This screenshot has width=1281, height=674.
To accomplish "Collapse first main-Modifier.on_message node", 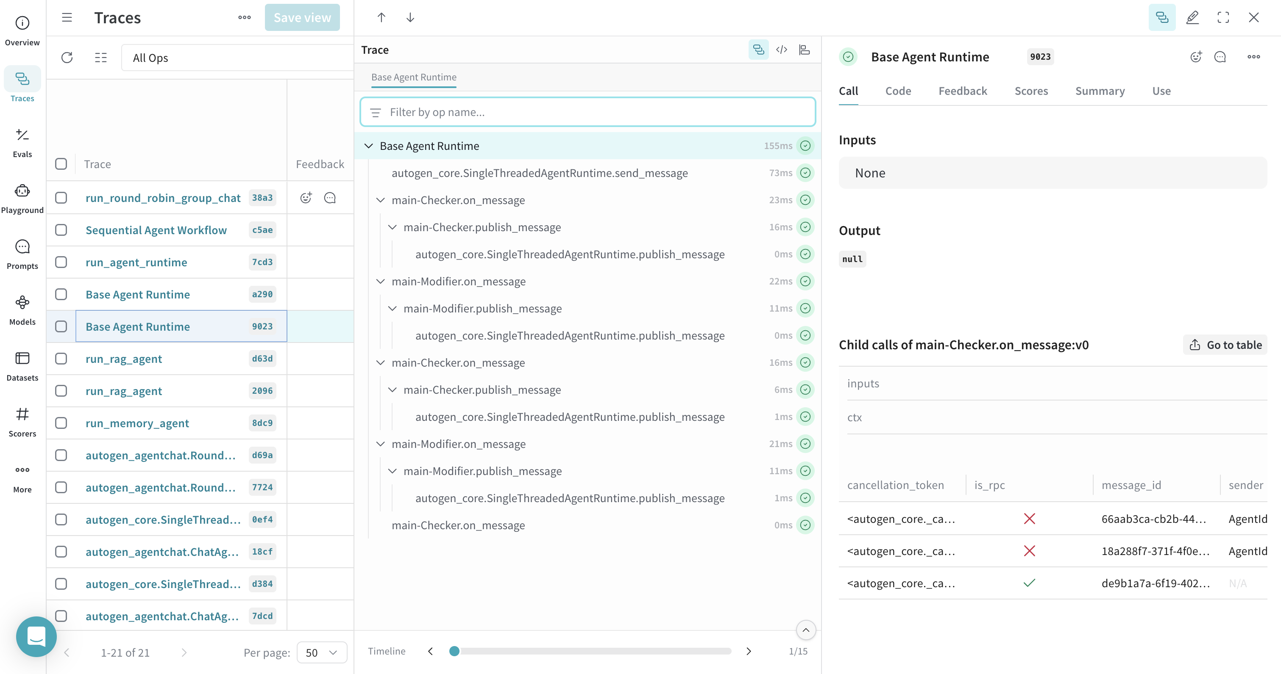I will tap(380, 281).
